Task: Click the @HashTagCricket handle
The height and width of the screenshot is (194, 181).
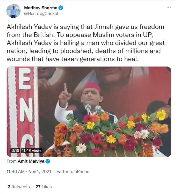Action: (x=41, y=13)
